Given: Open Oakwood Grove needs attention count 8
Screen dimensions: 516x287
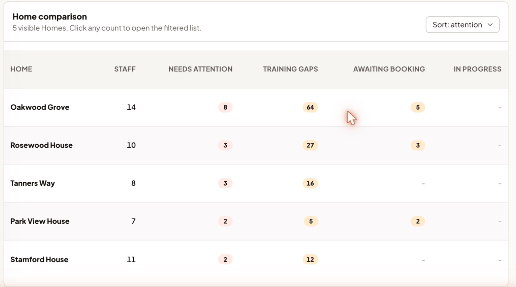Looking at the screenshot, I should pos(225,107).
